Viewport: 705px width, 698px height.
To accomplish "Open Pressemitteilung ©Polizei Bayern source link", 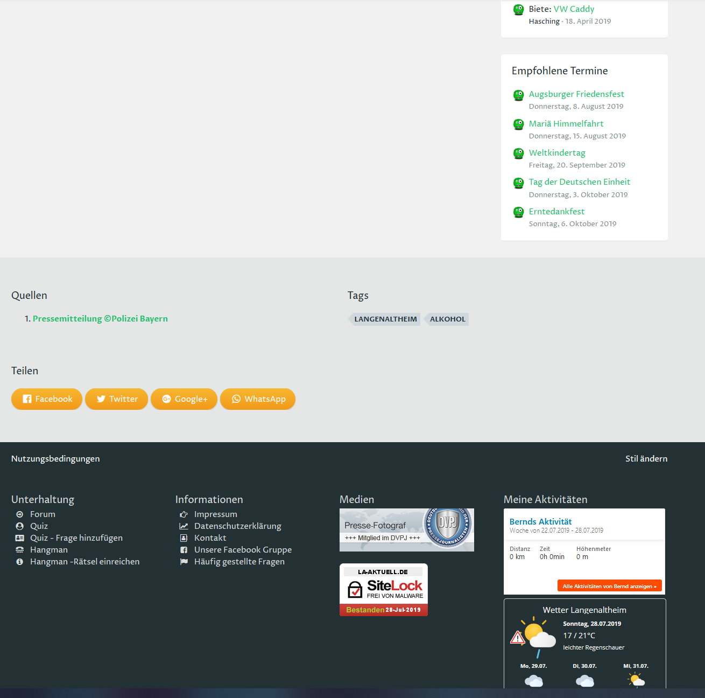I will pyautogui.click(x=100, y=319).
